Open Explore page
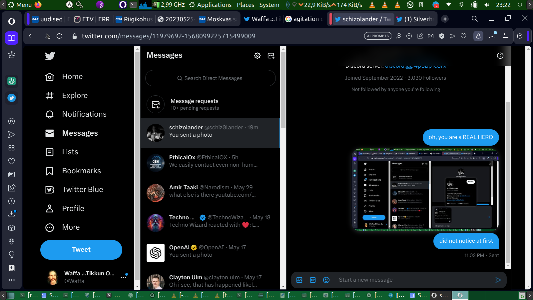Screen dimensions: 533x300 click(66, 96)
